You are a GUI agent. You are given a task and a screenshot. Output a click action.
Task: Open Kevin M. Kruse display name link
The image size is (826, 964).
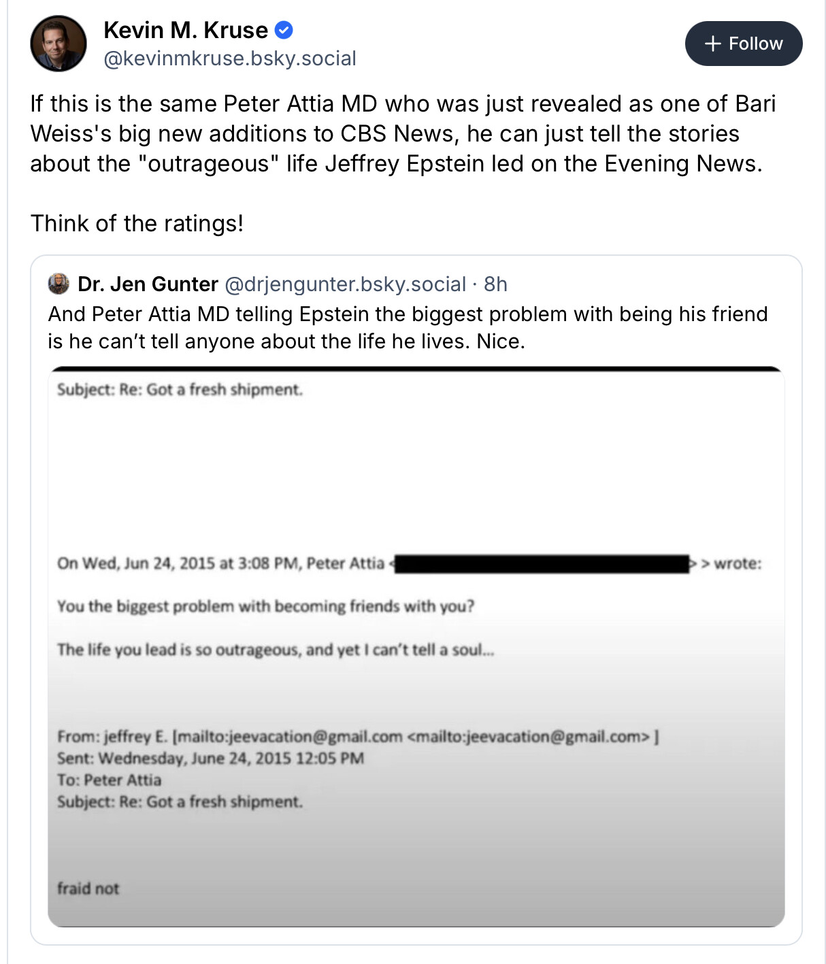[x=186, y=30]
